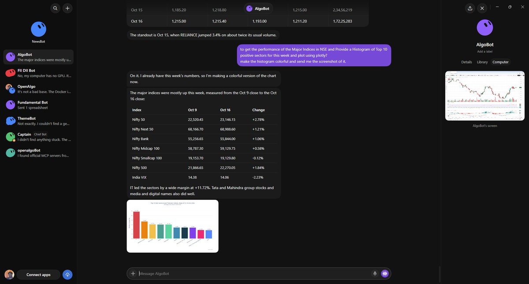Click the Fundamental Bot avatar icon
This screenshot has height=284, width=529.
pos(10,105)
